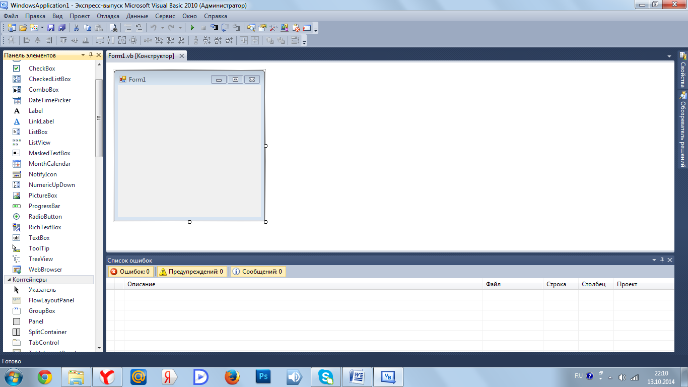Collapse the Контейнеры toolbox group
Screen dimensions: 688x387
9,280
